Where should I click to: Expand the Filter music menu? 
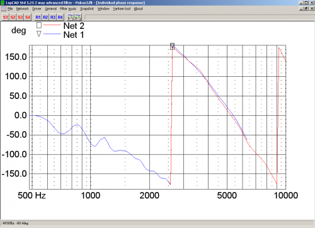(x=68, y=9)
